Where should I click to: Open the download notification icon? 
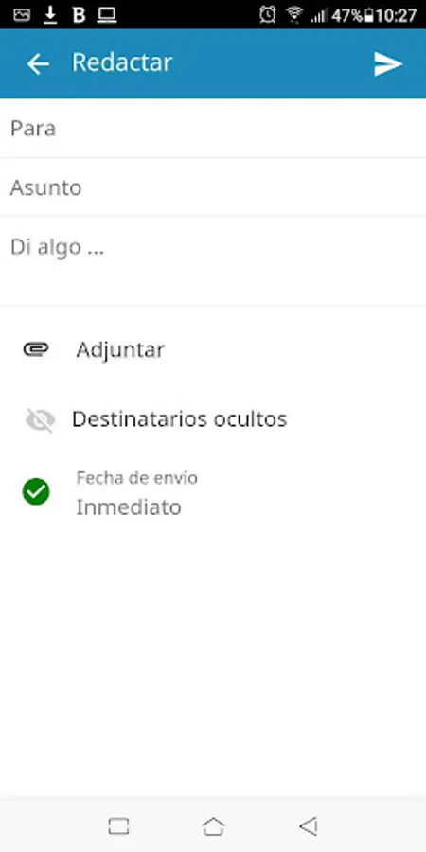(x=50, y=15)
